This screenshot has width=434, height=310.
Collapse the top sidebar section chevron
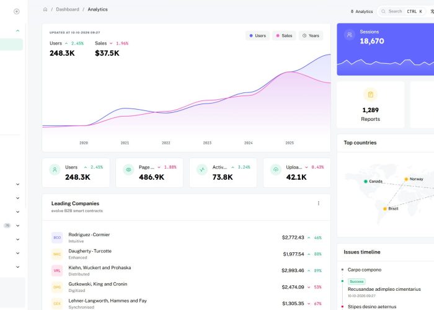[x=18, y=30]
